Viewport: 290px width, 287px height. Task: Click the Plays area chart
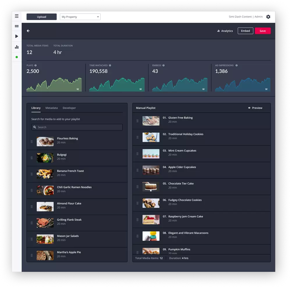pos(54,85)
